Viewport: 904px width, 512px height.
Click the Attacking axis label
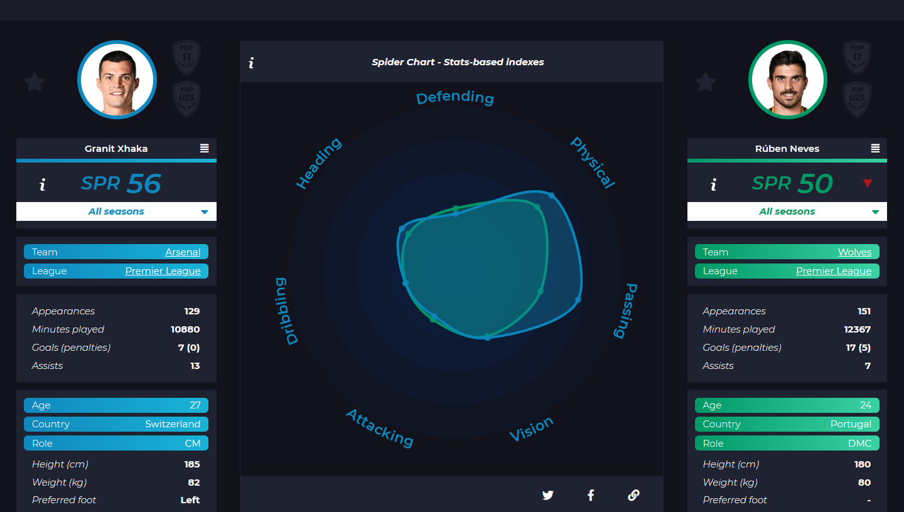pyautogui.click(x=380, y=428)
